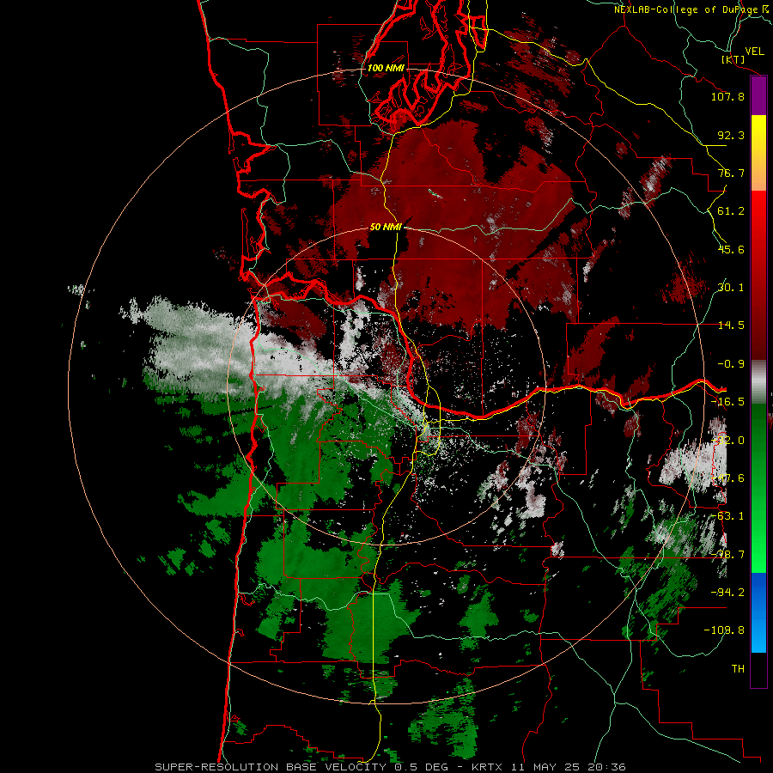Pick the gray-white zero-velocity segment of the color bar
773x773 pixels.
pyautogui.click(x=758, y=382)
